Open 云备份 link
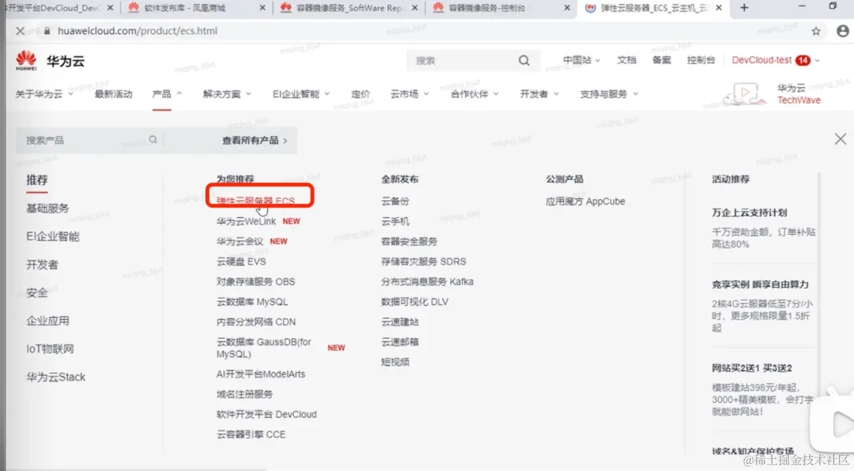854x471 pixels. [395, 201]
